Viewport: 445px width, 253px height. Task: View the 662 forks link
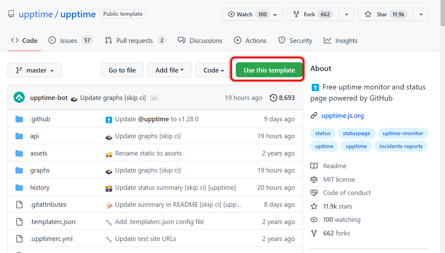point(336,233)
